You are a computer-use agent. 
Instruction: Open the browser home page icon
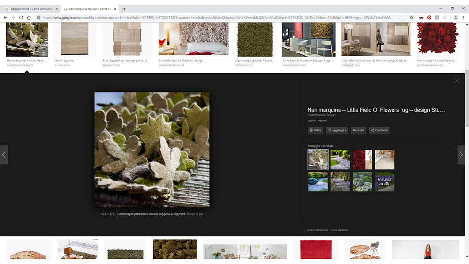point(29,18)
